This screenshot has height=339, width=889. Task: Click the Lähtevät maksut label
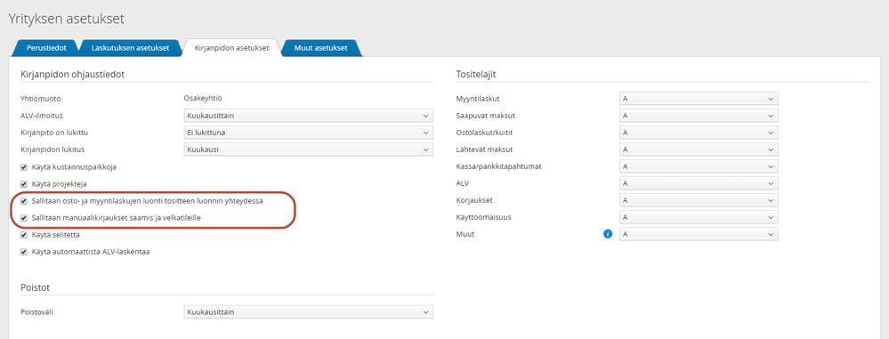click(485, 149)
